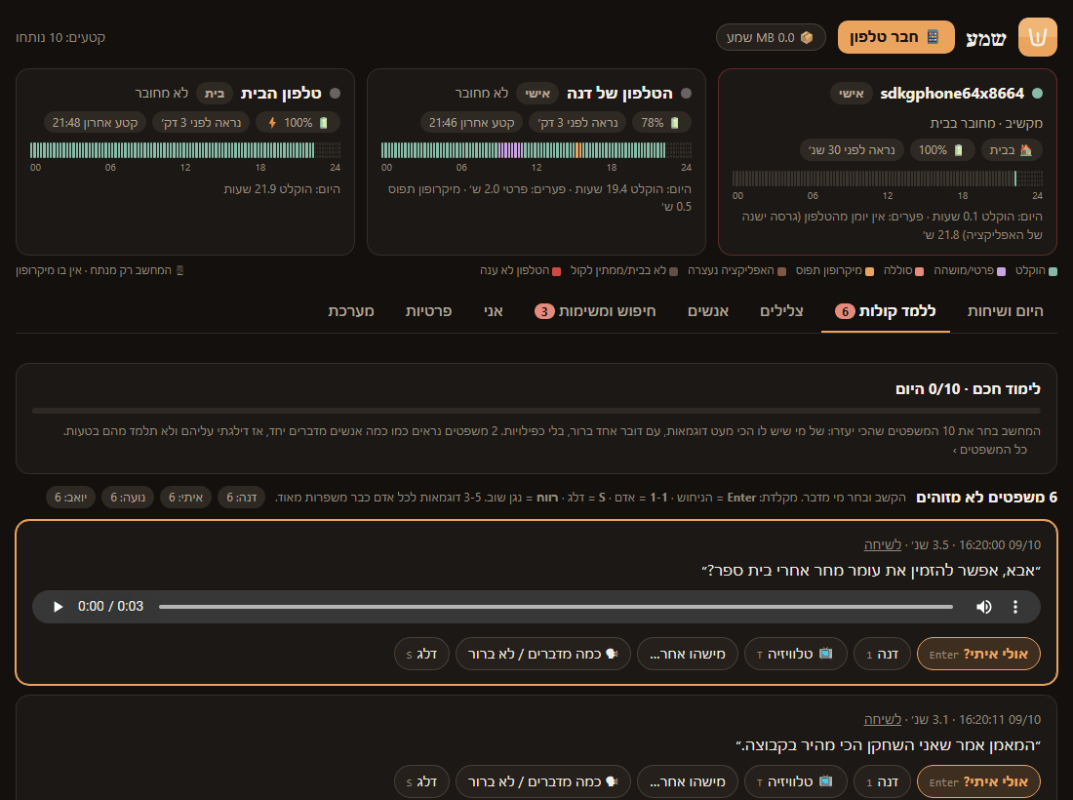Confirm אולי איתי? for the 16:20:00 sentence
1073x800 pixels.
click(978, 655)
